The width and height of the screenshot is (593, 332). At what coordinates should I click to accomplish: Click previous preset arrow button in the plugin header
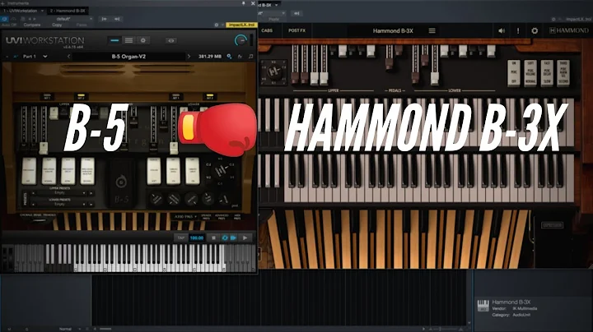pyautogui.click(x=104, y=18)
